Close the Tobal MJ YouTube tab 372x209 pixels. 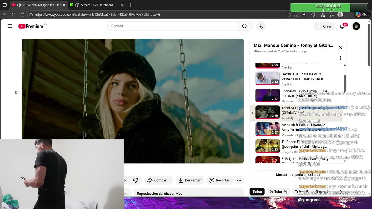tap(64, 5)
